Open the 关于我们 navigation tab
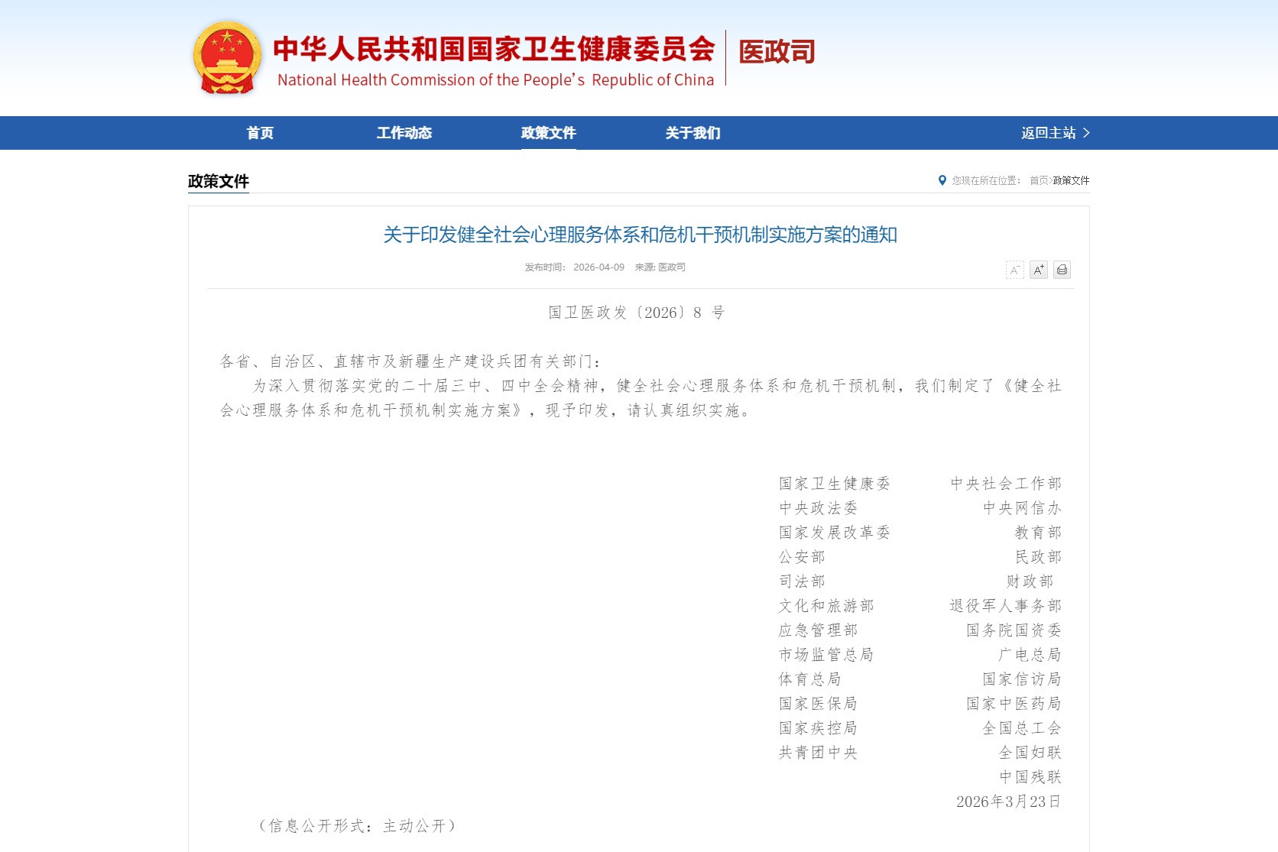1278x852 pixels. click(693, 133)
